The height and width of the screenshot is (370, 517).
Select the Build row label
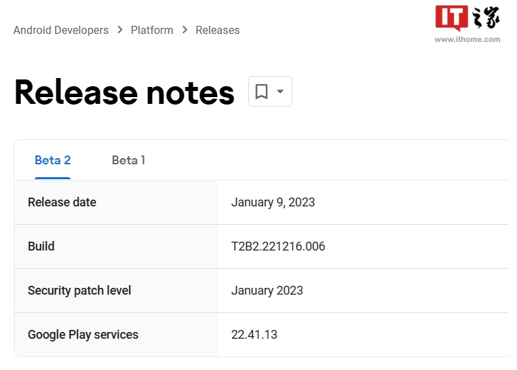(x=41, y=246)
